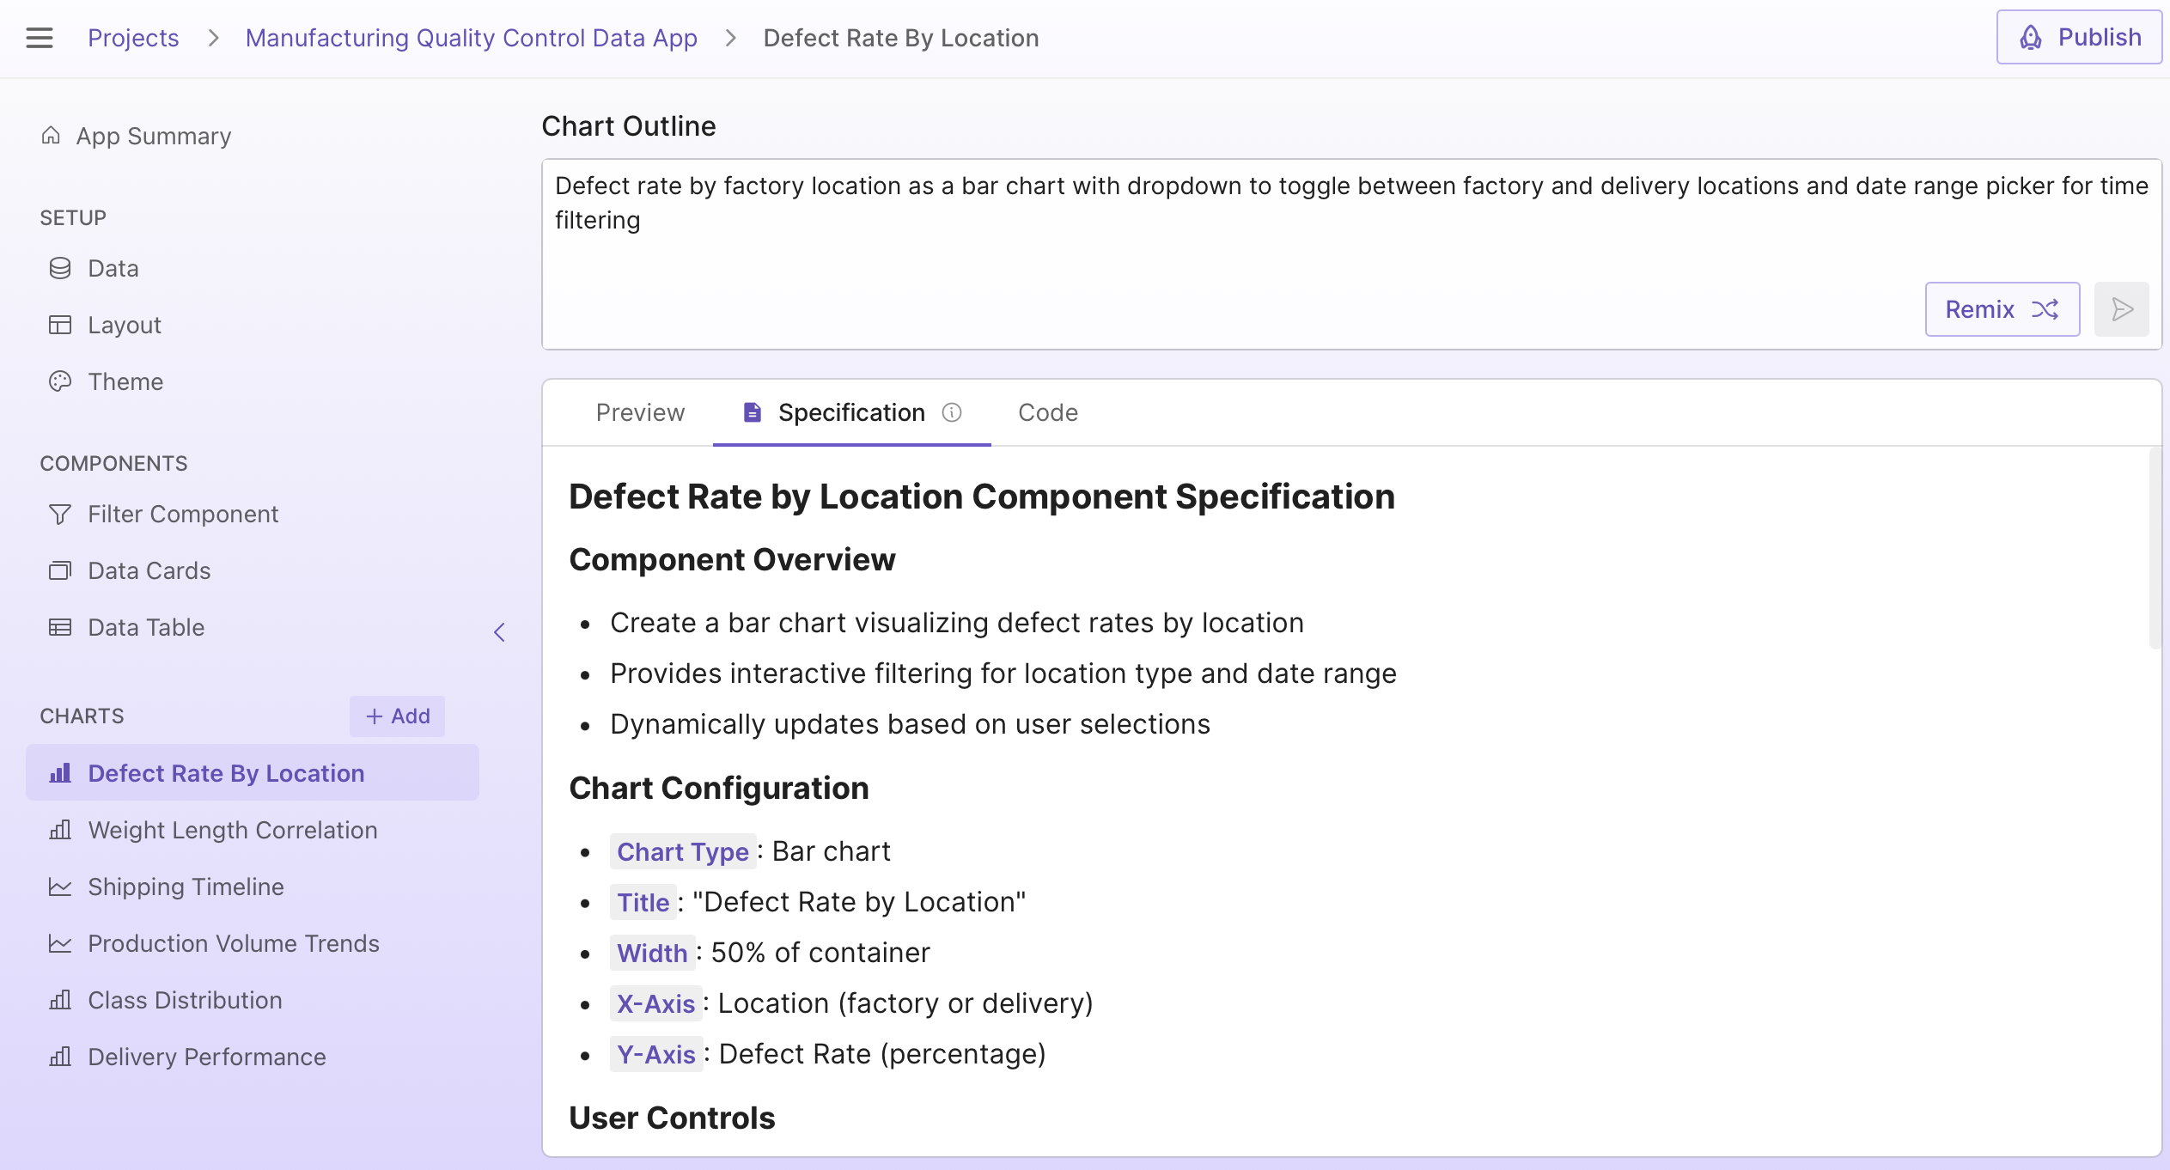
Task: Open Manufacturing Quality Control Data App breadcrumb
Action: (x=471, y=38)
